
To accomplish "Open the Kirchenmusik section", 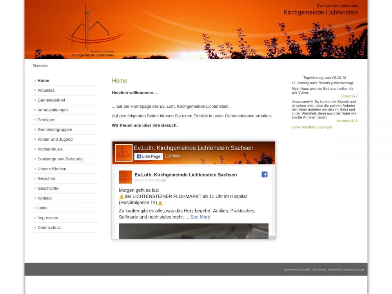I will click(x=50, y=149).
